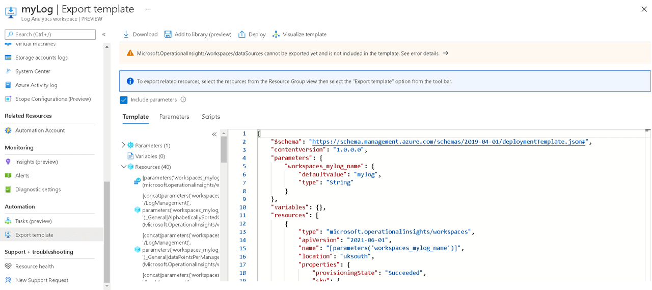Image resolution: width=652 pixels, height=290 pixels.
Task: Click the left menu search field
Action: coord(50,34)
